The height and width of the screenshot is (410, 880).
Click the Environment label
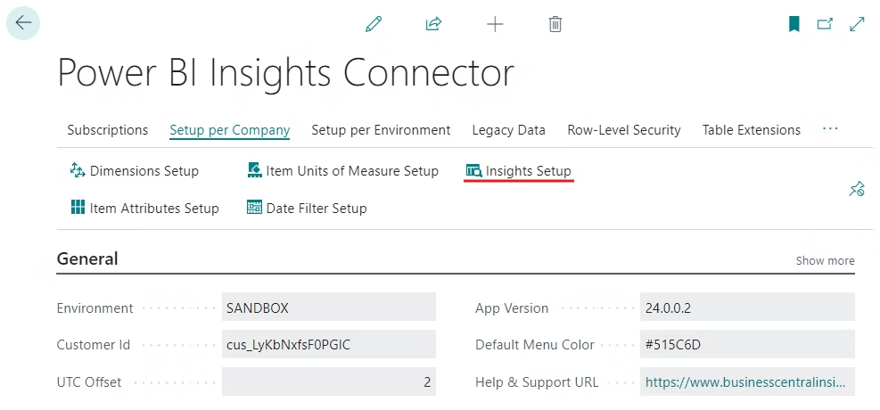coord(95,308)
